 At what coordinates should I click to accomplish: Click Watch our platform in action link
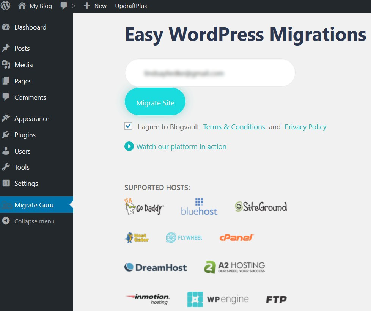coord(181,147)
